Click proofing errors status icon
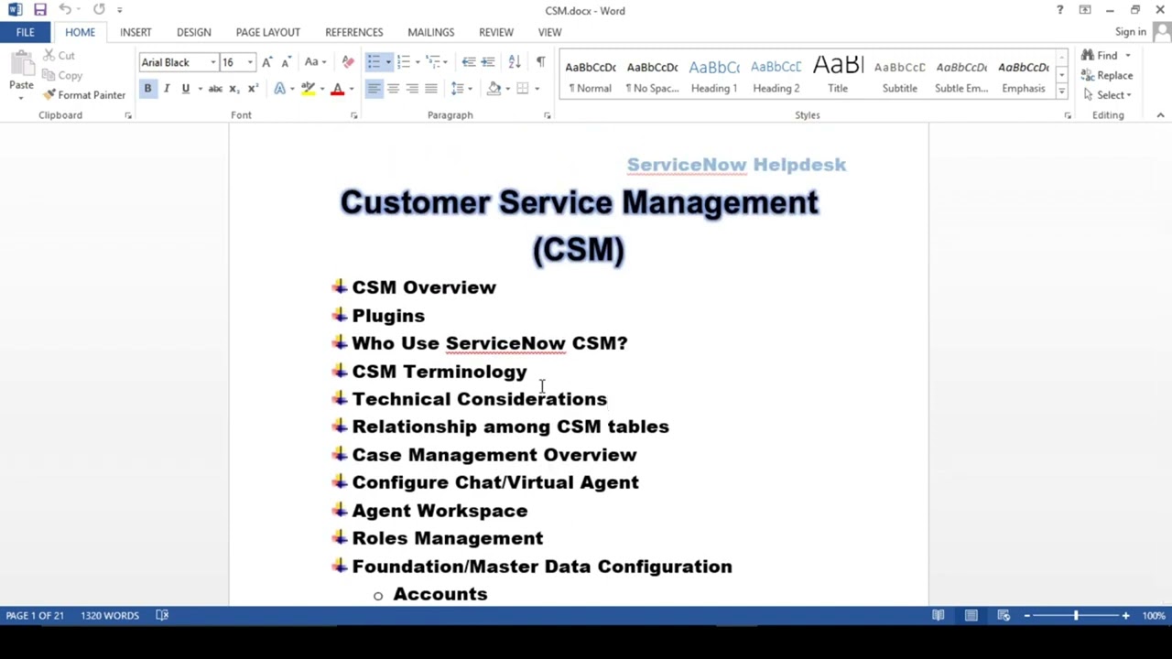The height and width of the screenshot is (659, 1172). click(x=162, y=616)
